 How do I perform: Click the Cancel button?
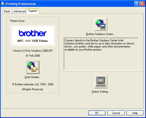pos(116,113)
